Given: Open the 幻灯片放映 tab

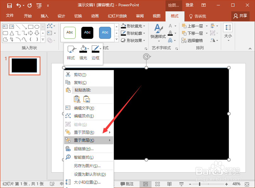Looking at the screenshot, I should tap(117, 16).
